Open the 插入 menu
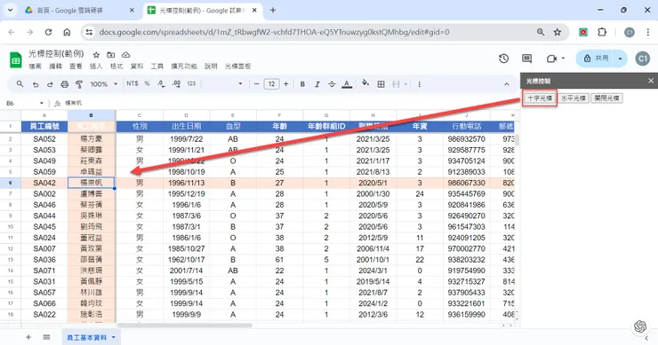The height and width of the screenshot is (345, 658). click(x=96, y=67)
